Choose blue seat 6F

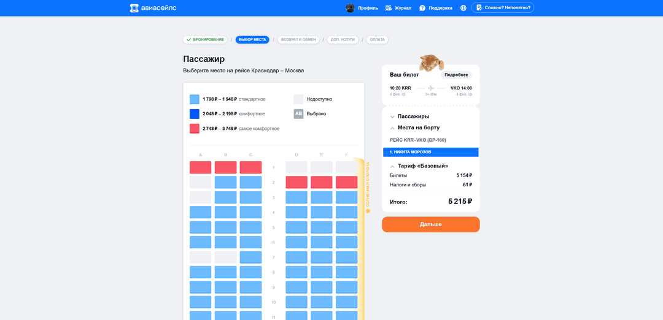[347, 242]
